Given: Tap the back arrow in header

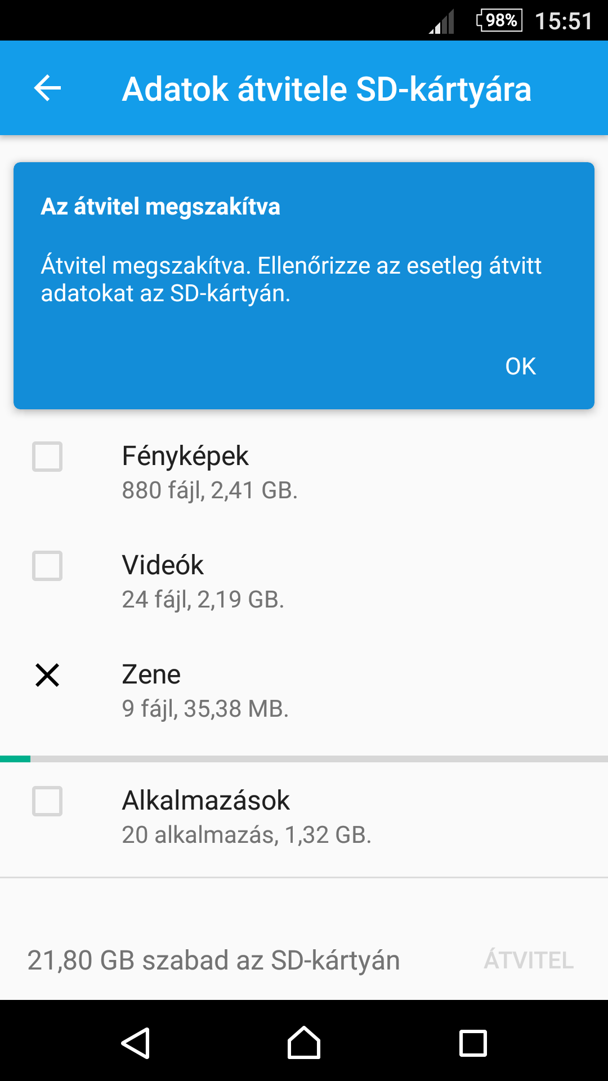Looking at the screenshot, I should (47, 88).
